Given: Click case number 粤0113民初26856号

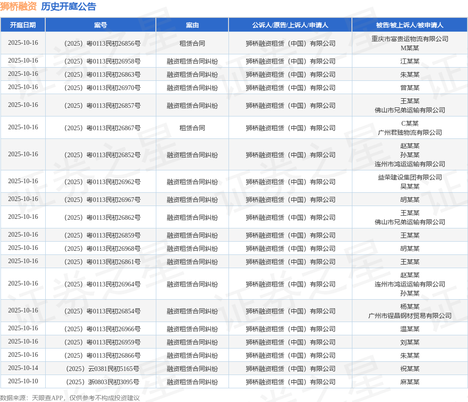Looking at the screenshot, I should coord(102,43).
